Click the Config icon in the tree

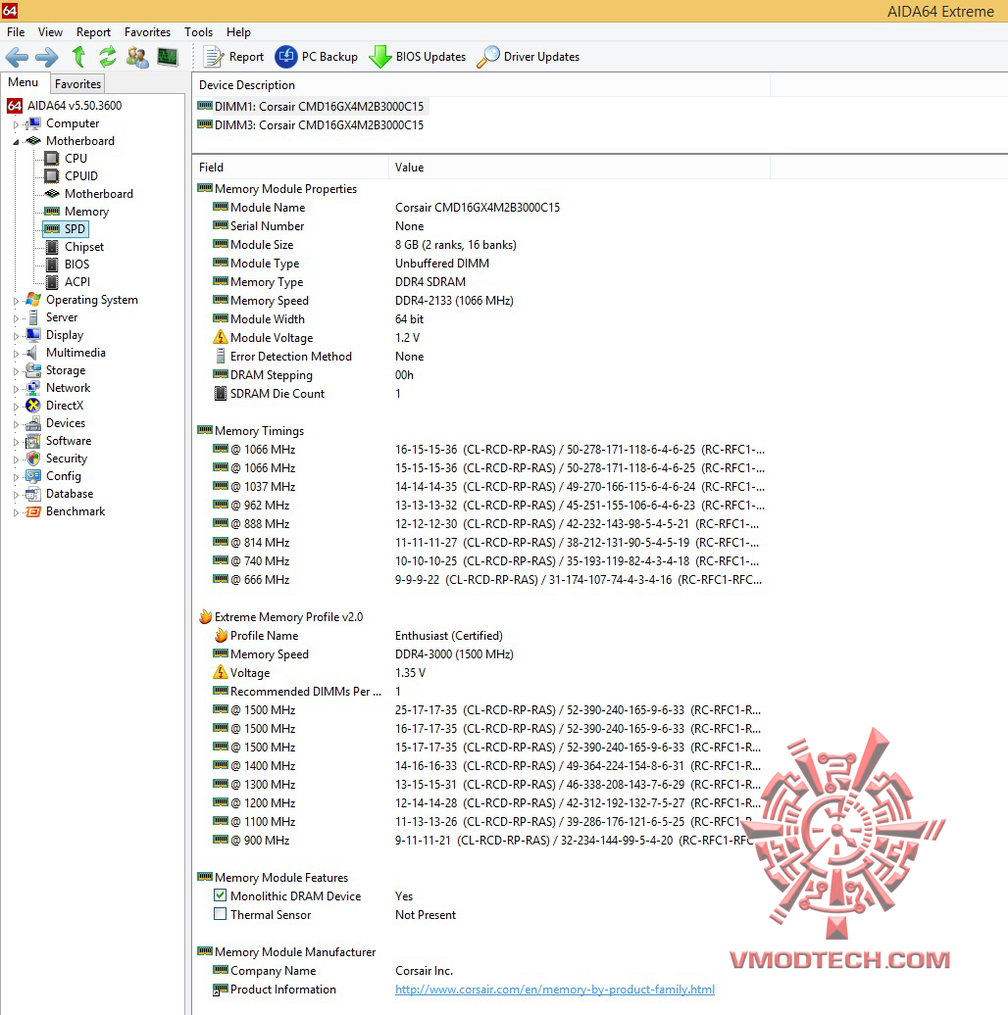click(x=33, y=476)
